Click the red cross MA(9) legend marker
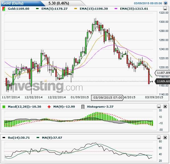Image resolution: width=170 pixels, height=164 pixels. coord(49,107)
